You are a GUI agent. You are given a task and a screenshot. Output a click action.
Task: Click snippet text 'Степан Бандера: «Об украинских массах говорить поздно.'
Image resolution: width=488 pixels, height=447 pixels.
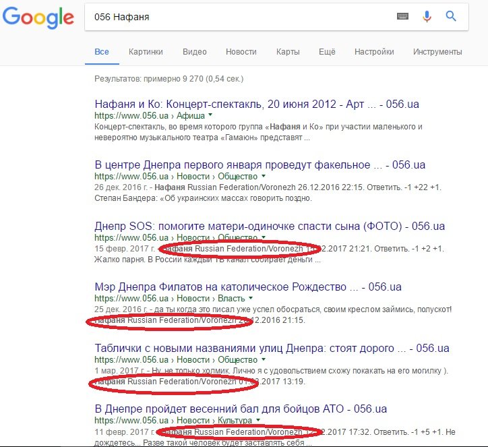(203, 198)
